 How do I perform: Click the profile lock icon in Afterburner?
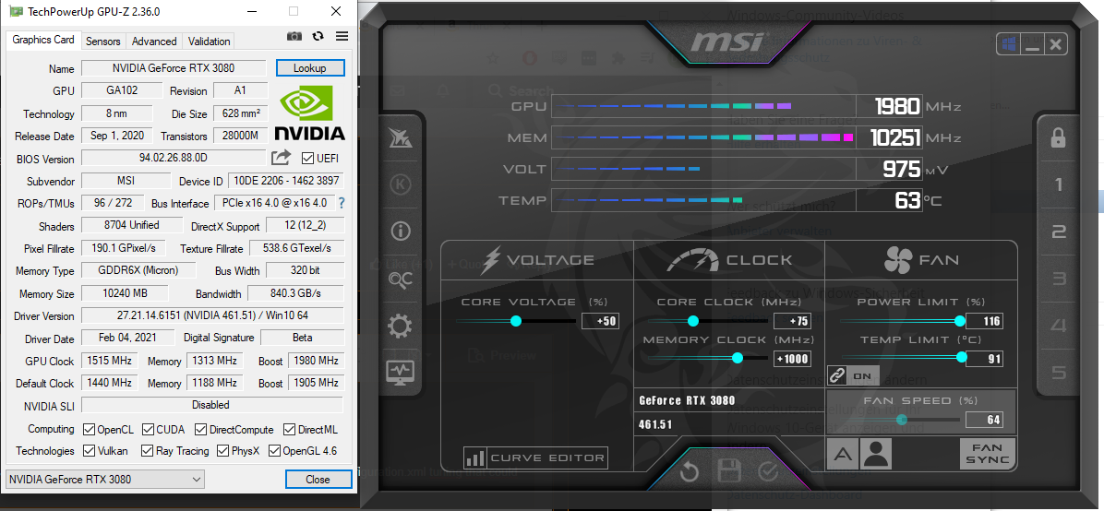(1058, 138)
